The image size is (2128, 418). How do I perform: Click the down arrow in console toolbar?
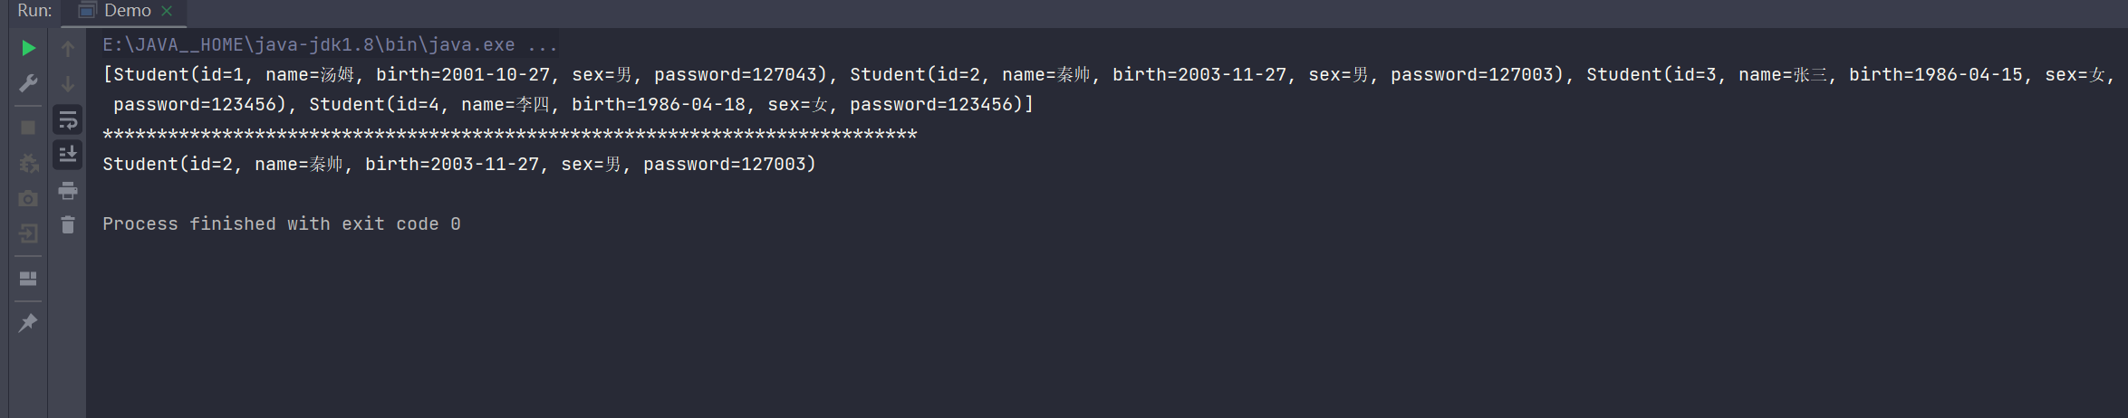point(68,84)
